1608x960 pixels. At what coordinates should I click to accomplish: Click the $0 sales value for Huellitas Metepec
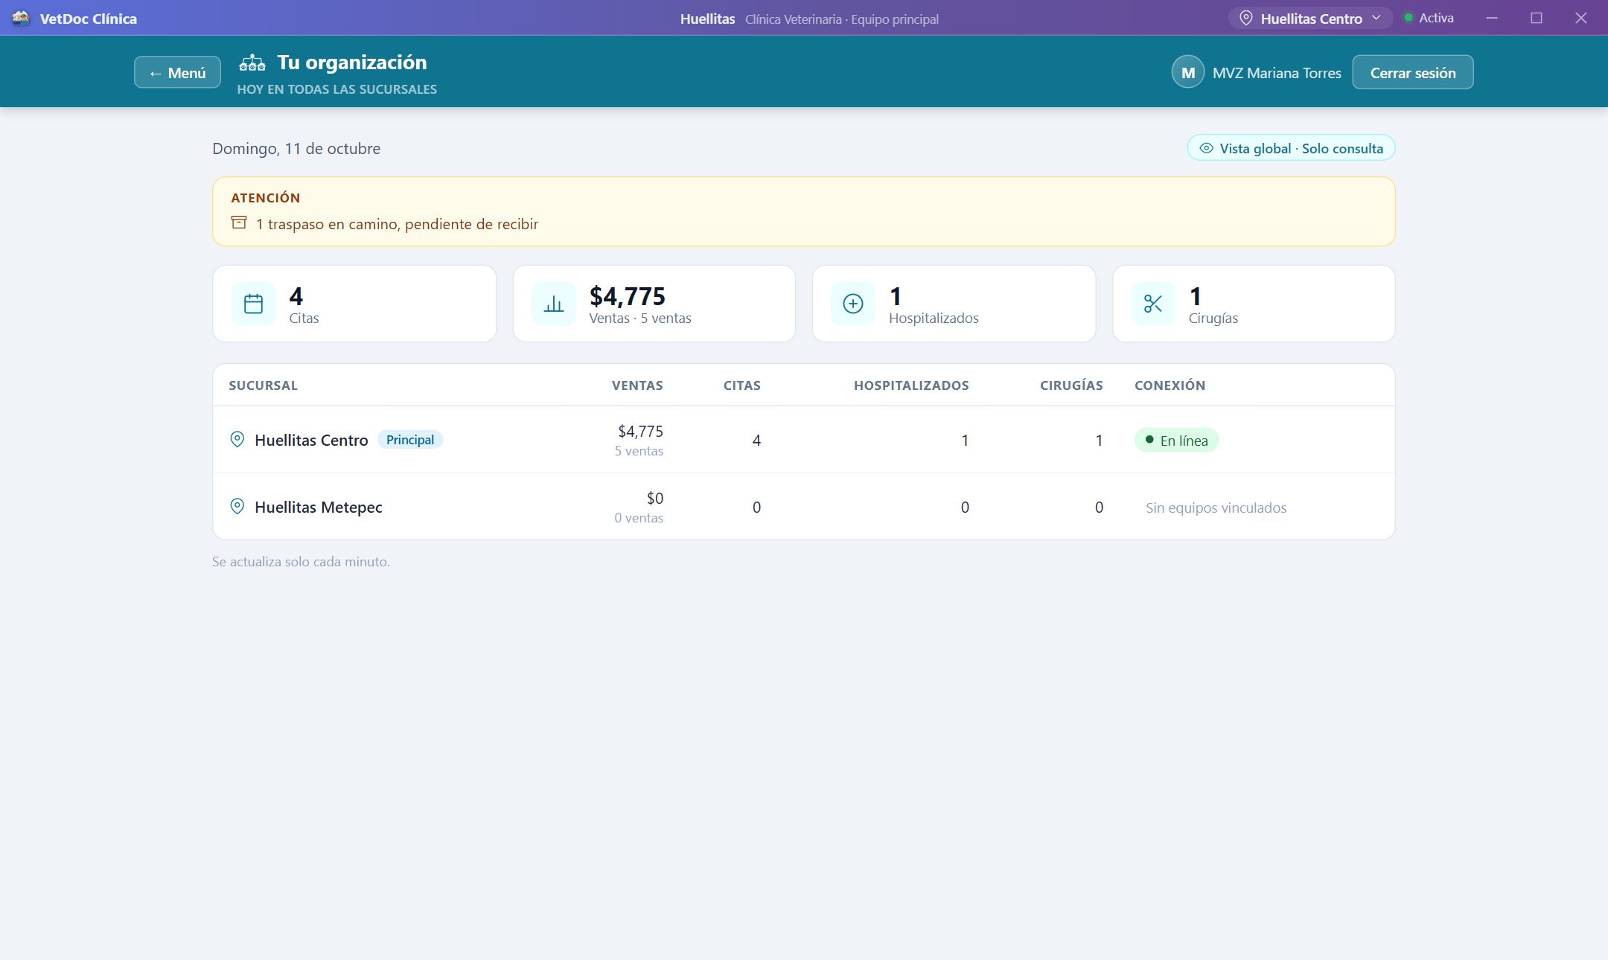pos(654,498)
